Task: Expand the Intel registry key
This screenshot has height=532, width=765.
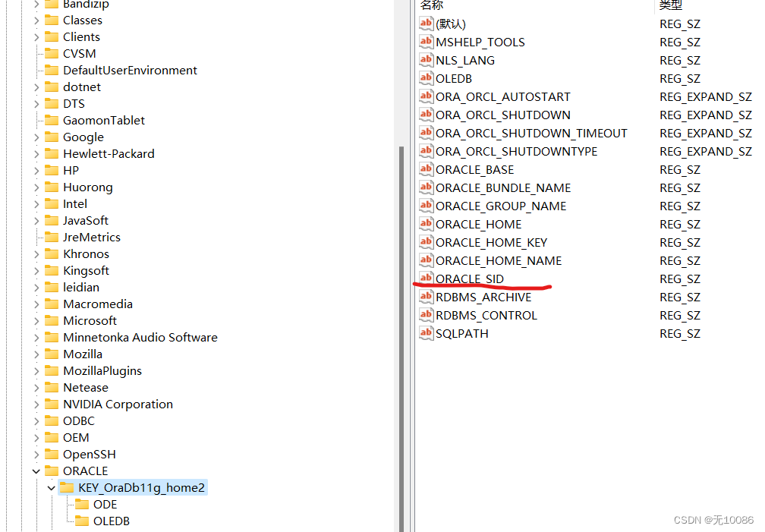Action: click(x=36, y=204)
